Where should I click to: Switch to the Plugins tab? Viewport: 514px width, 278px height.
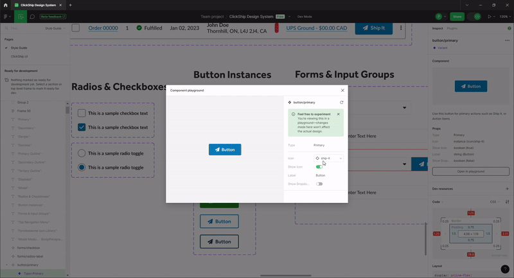pyautogui.click(x=452, y=28)
